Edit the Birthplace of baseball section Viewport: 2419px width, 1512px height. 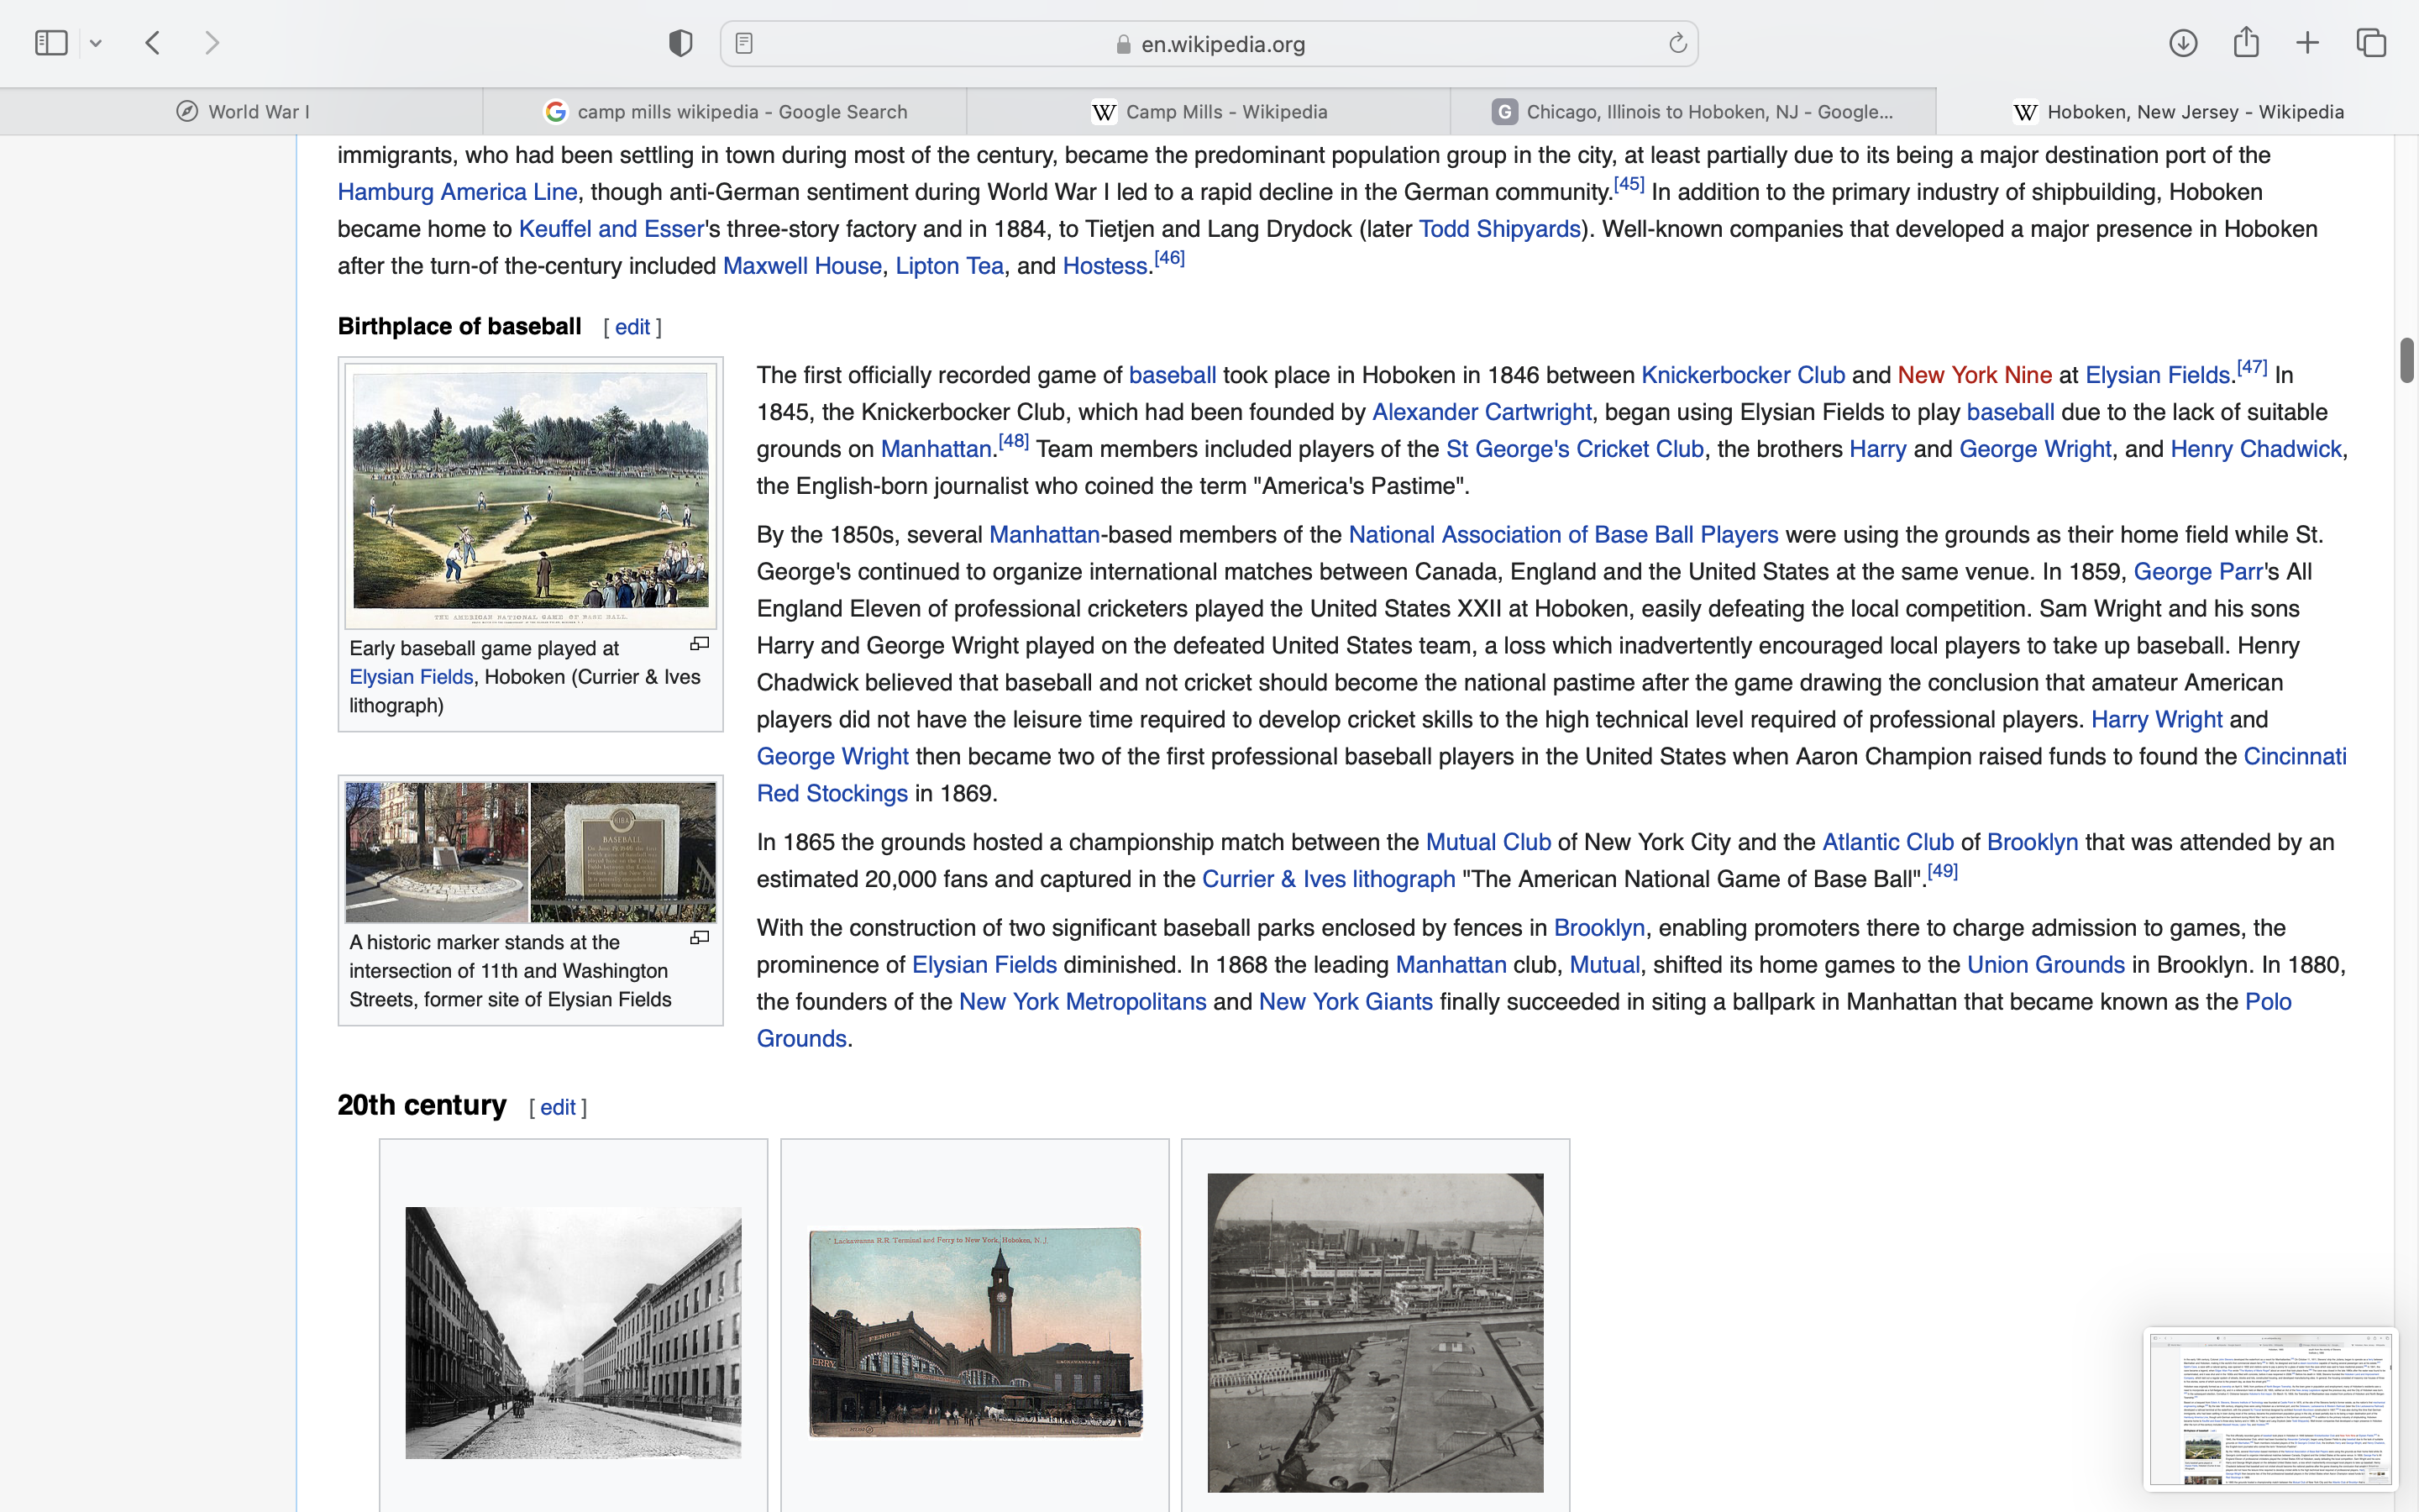(x=632, y=327)
